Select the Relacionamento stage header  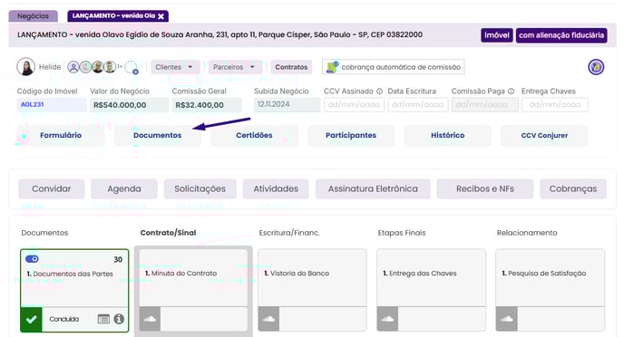click(x=527, y=233)
